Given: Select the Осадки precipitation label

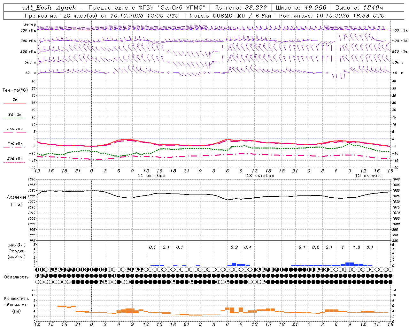Looking at the screenshot, I should (x=17, y=251).
